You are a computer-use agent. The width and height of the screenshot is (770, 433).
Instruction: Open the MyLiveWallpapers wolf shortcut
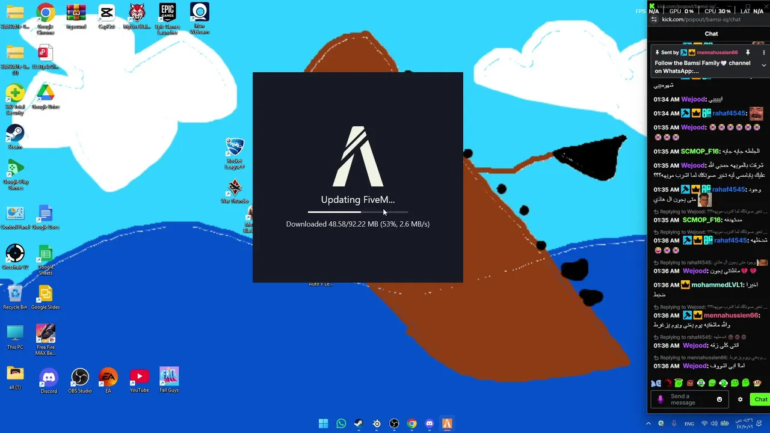[x=138, y=17]
